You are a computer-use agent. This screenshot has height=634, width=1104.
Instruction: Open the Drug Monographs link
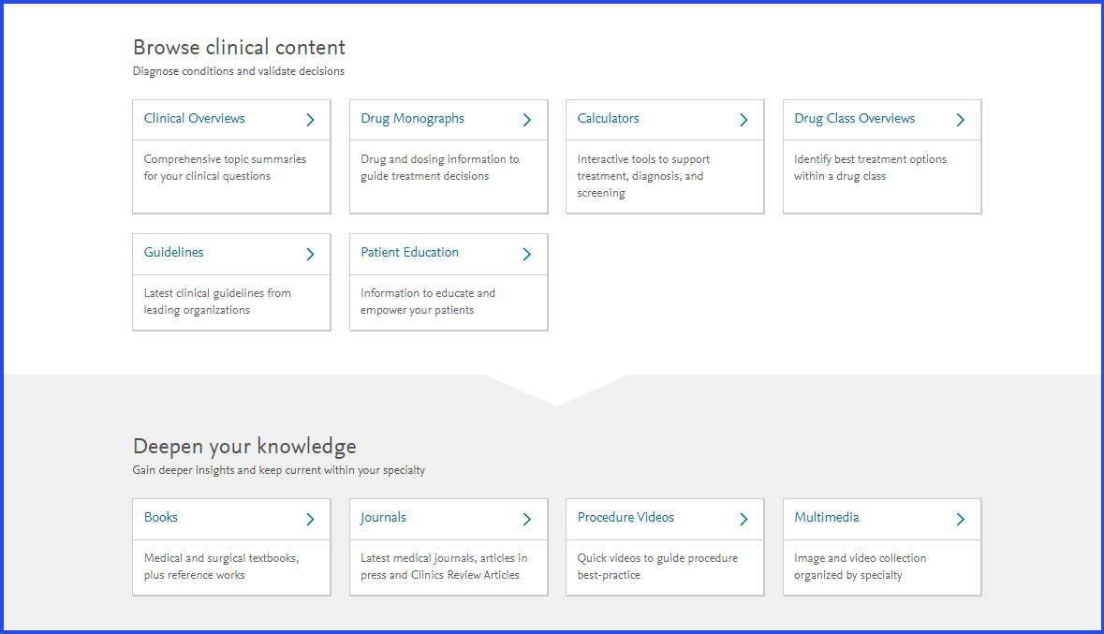[x=412, y=119]
